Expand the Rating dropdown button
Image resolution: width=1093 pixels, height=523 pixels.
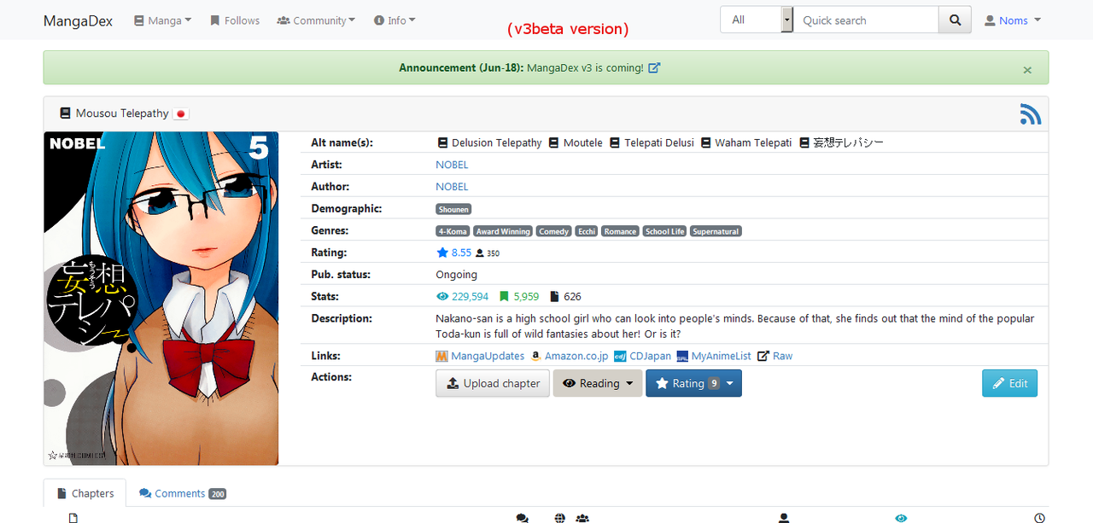coord(693,383)
